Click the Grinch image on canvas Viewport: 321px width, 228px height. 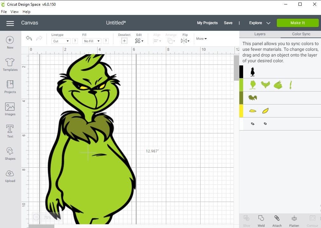coord(90,139)
